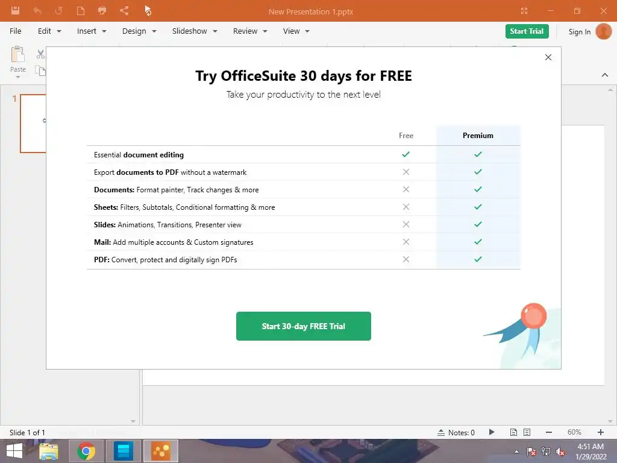Image resolution: width=617 pixels, height=463 pixels.
Task: Switch to normal view icon in status bar
Action: pos(513,432)
